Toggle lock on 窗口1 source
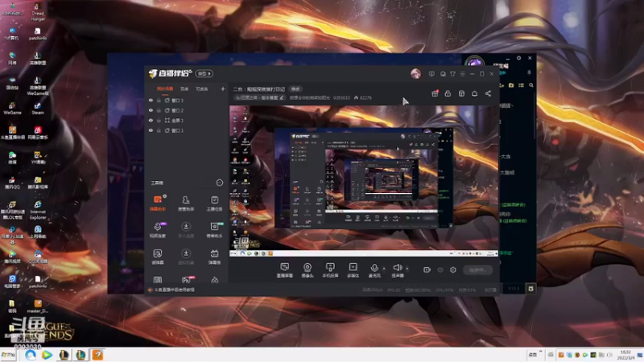 click(x=159, y=130)
